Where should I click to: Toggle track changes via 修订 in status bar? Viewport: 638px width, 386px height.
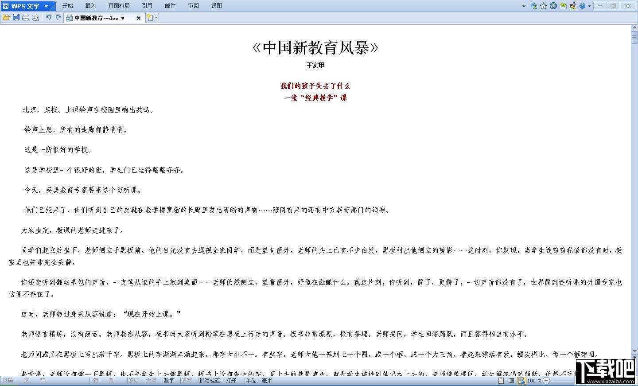(133, 380)
